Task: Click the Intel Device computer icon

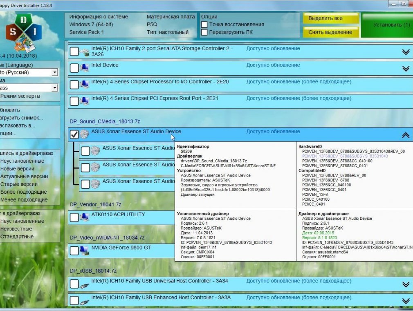Action: 85,68
